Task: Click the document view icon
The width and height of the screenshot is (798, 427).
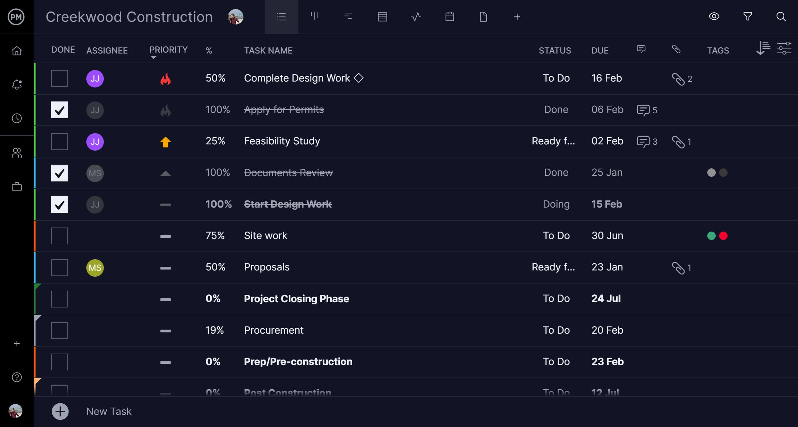Action: 483,17
